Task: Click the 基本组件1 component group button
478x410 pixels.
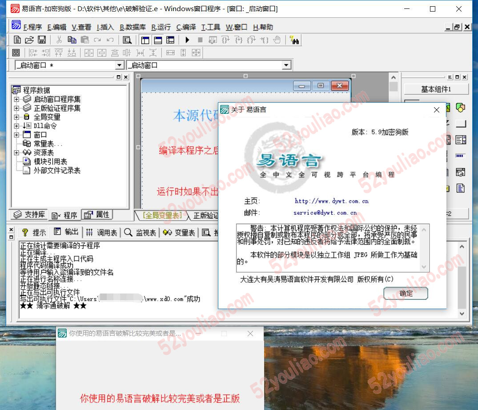Action: pyautogui.click(x=436, y=89)
